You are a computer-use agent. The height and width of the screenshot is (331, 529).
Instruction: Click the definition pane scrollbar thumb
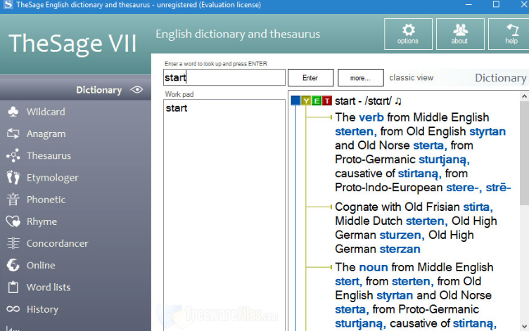pyautogui.click(x=524, y=152)
